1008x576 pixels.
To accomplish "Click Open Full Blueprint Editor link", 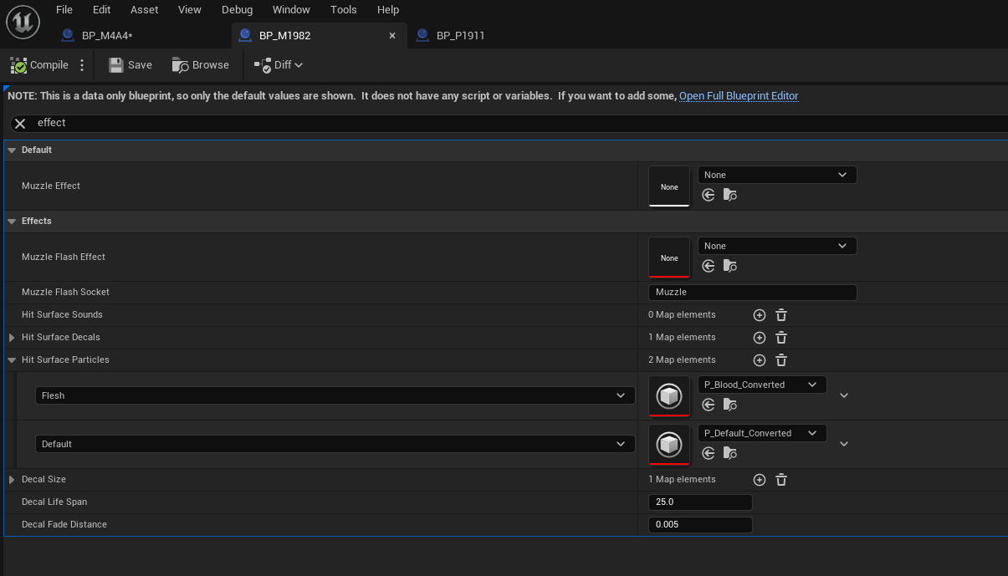I will 739,96.
